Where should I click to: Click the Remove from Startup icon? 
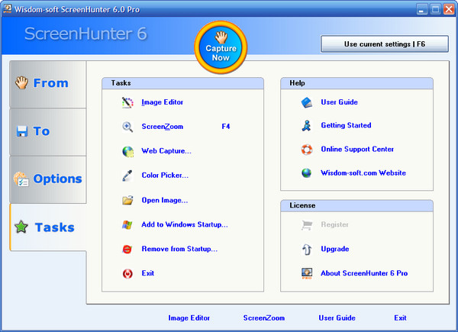(127, 249)
